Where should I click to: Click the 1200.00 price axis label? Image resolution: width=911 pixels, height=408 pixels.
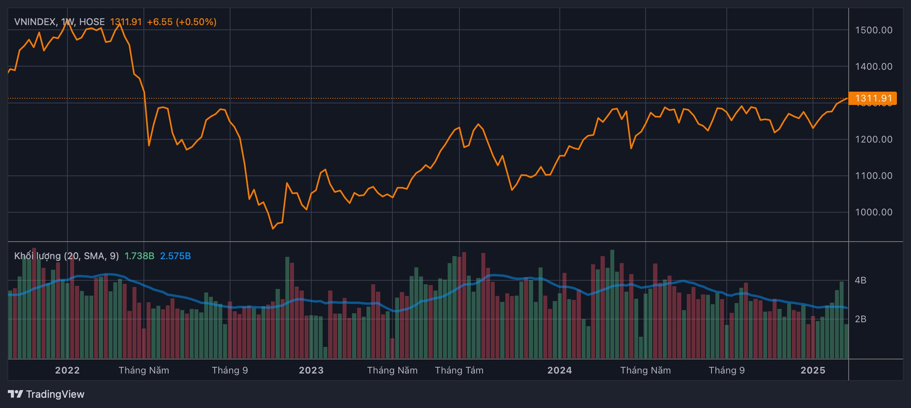[874, 139]
